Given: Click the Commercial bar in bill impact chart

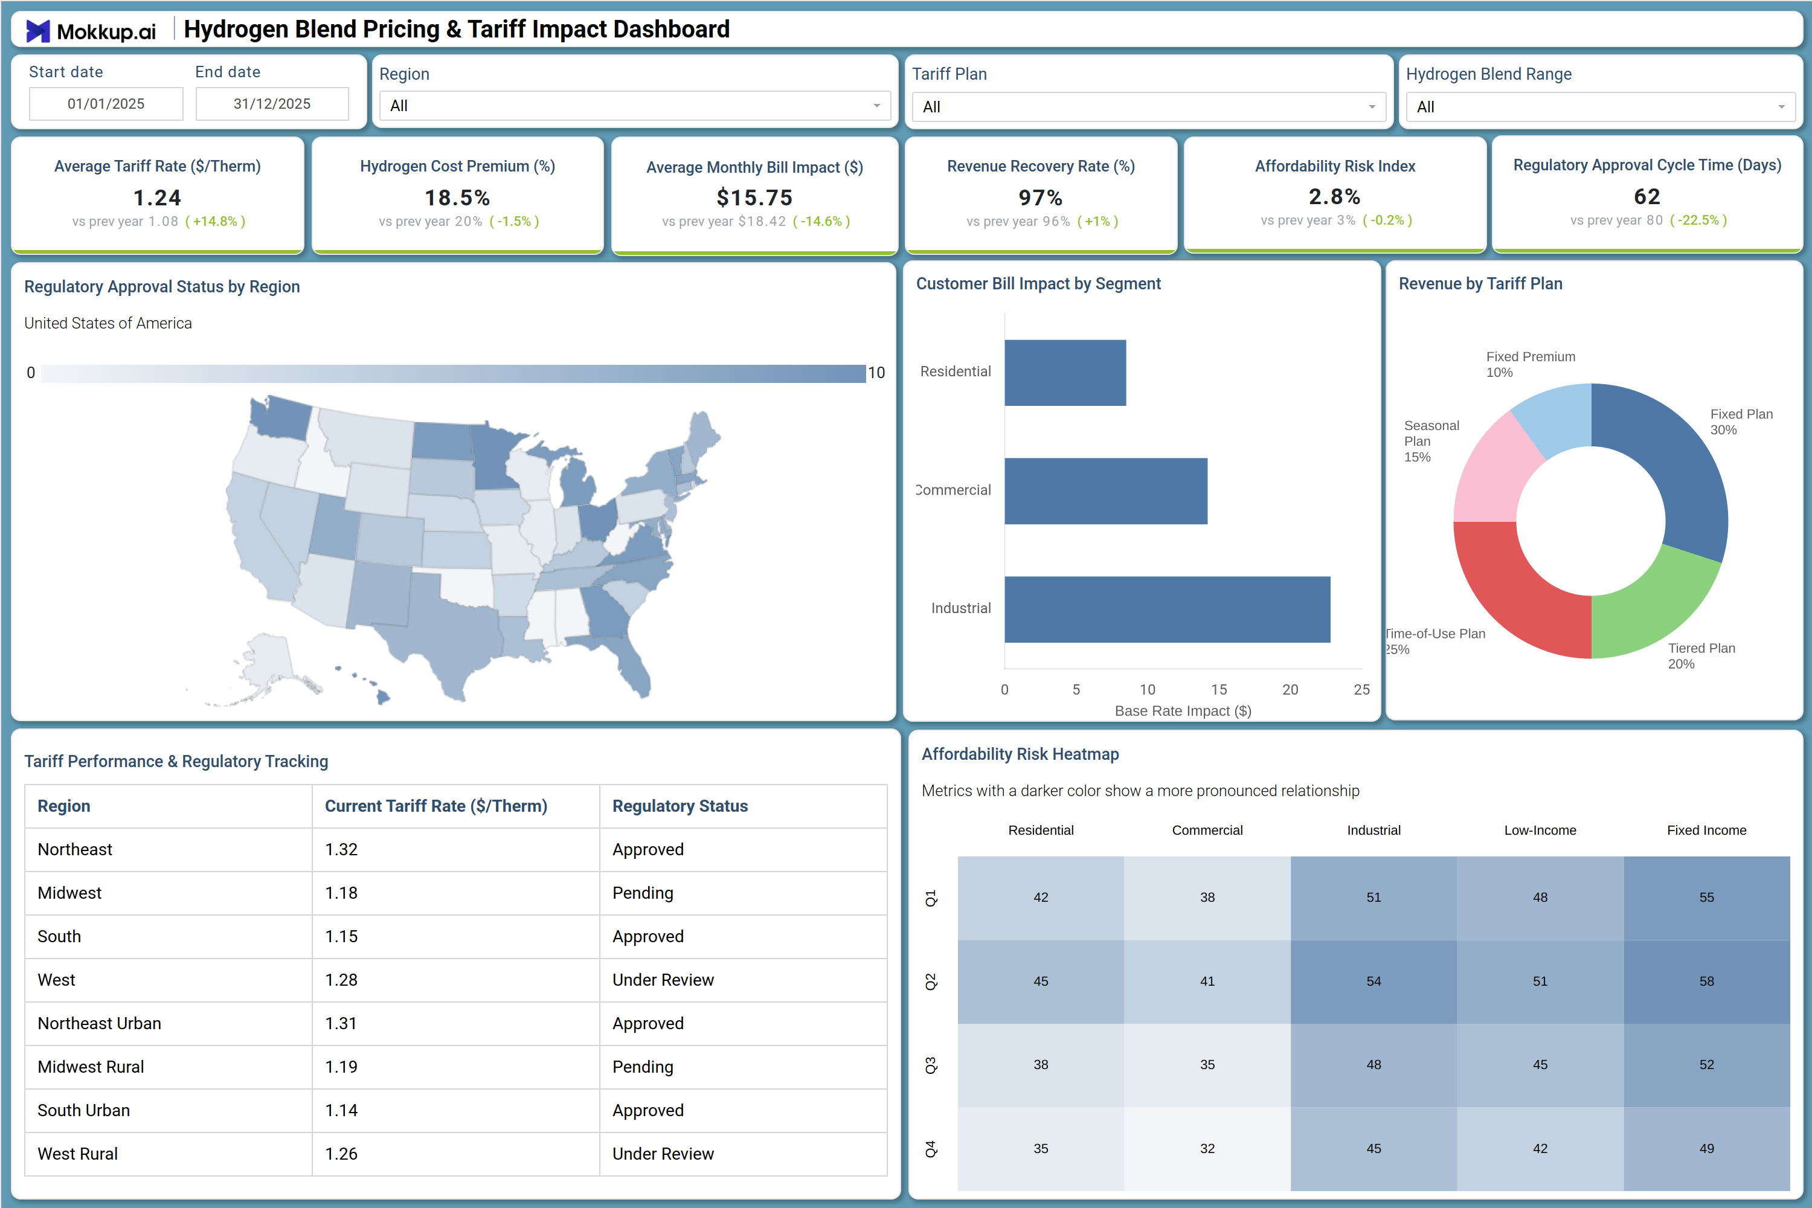Looking at the screenshot, I should [x=1105, y=492].
